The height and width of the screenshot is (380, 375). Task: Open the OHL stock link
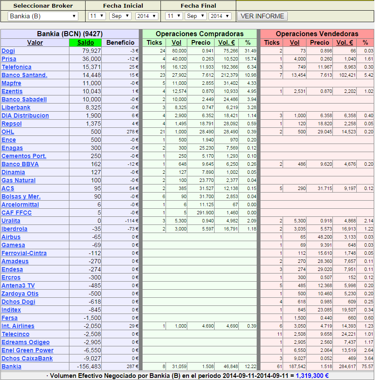coord(8,132)
